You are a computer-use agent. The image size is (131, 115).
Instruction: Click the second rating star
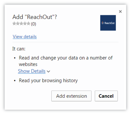pos(18,23)
